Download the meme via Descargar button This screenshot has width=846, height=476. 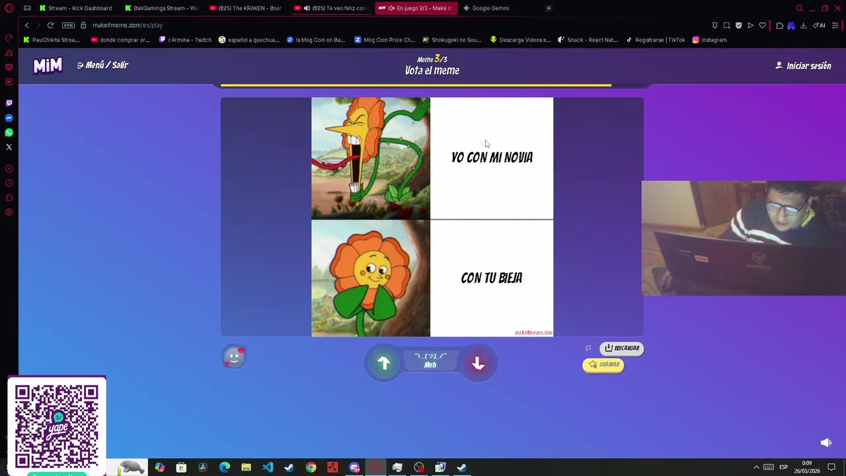621,348
